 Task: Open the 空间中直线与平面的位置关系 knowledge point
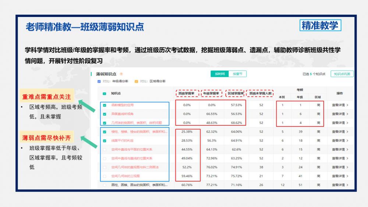tap(131, 150)
